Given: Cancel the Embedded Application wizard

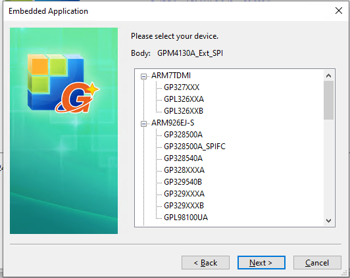Looking at the screenshot, I should tap(317, 263).
